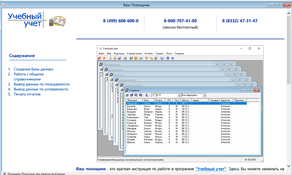Select the Абрамова row in the students table
Screen dimensions: 292x175
(132, 104)
